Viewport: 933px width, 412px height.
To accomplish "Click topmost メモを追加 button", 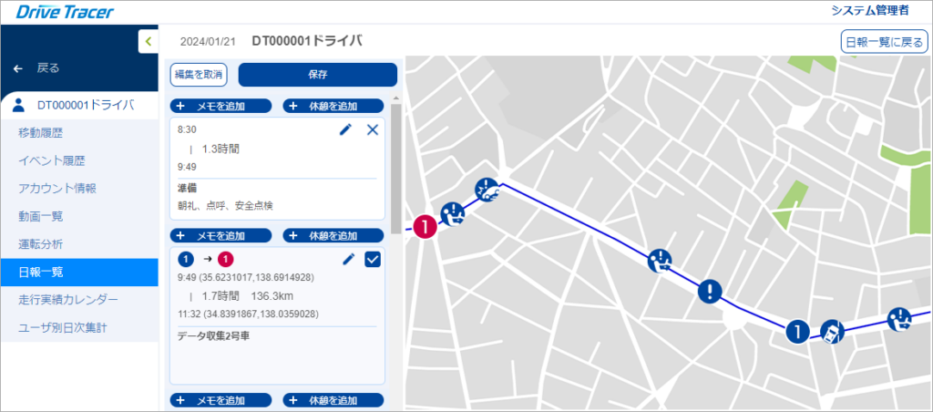I will point(220,106).
